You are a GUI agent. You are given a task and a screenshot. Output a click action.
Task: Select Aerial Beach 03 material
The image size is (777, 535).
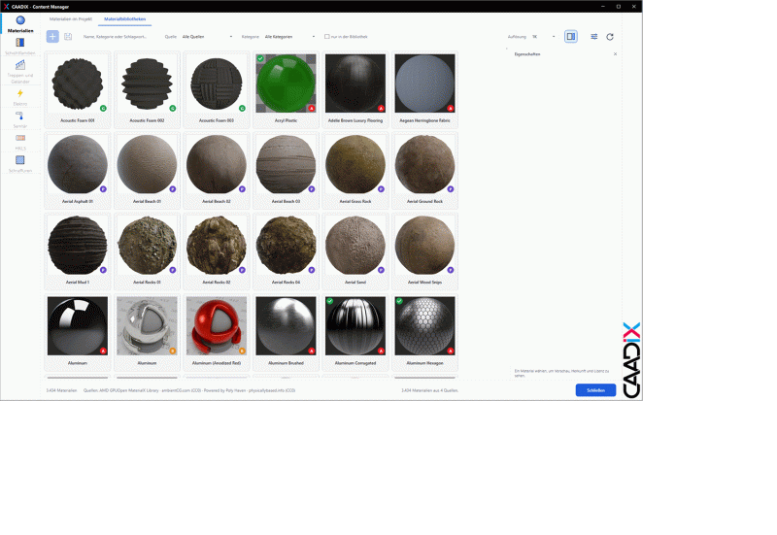(x=286, y=170)
